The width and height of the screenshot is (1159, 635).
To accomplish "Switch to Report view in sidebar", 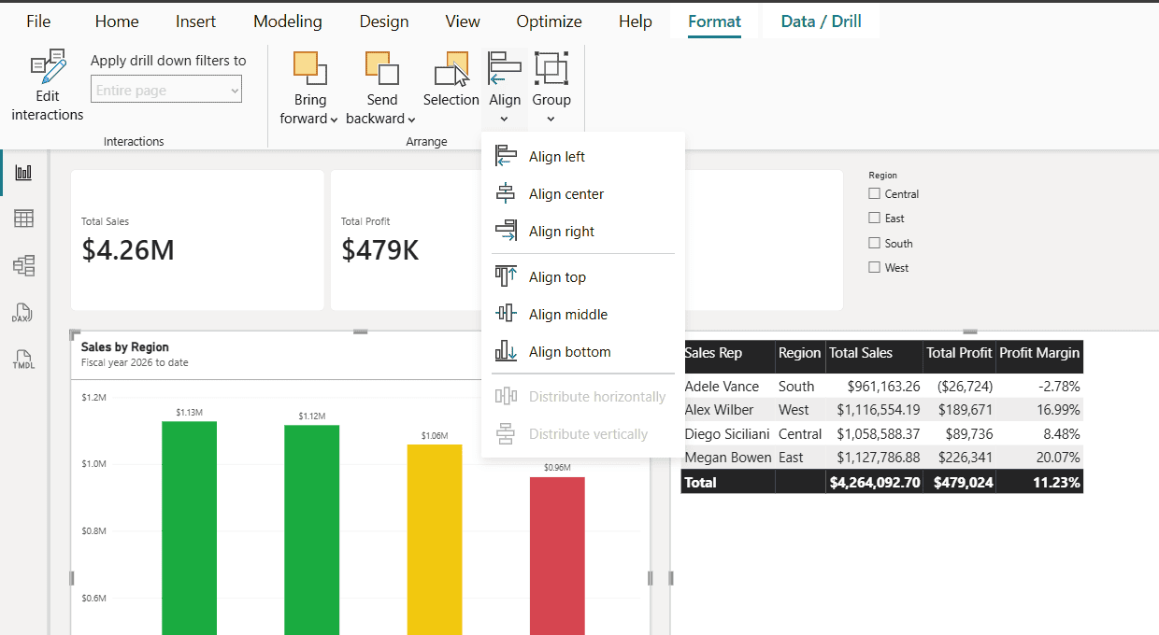I will pyautogui.click(x=23, y=173).
